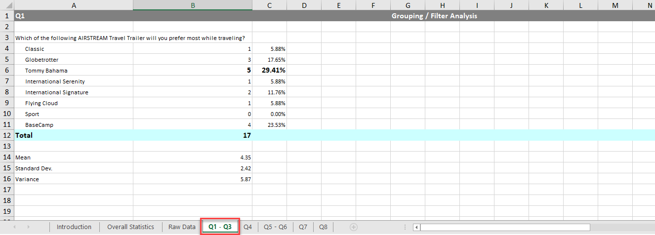Click the Standard Dev. label cell
This screenshot has height=235, width=655.
(74, 168)
